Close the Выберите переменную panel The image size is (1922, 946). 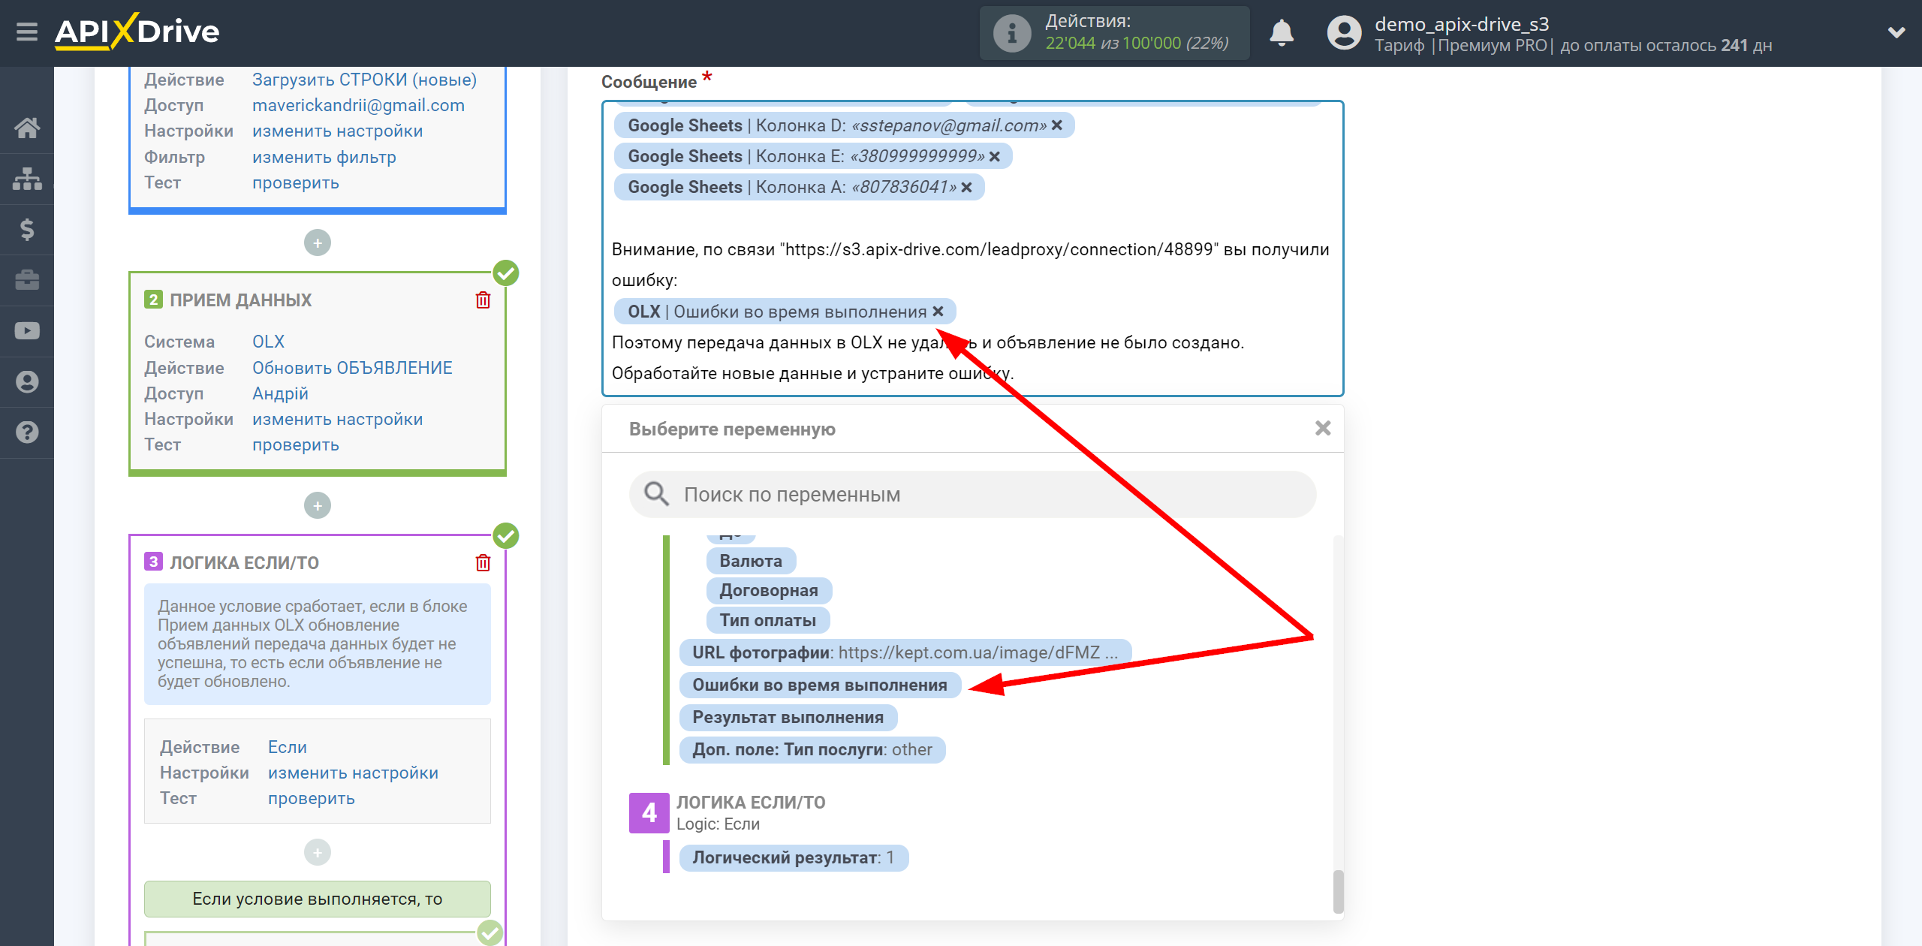1323,428
